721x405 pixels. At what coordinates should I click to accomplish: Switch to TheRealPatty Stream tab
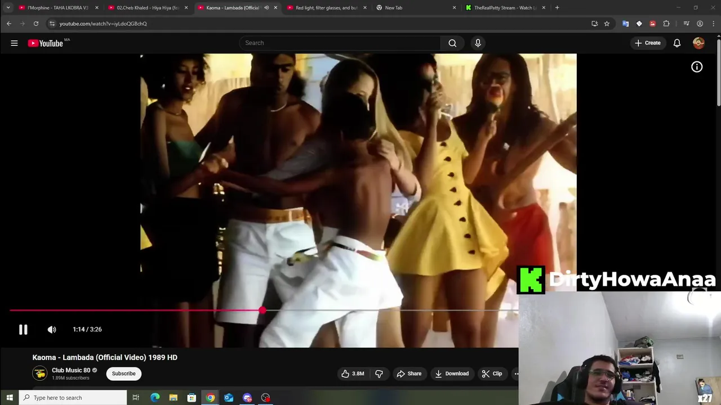tap(505, 8)
